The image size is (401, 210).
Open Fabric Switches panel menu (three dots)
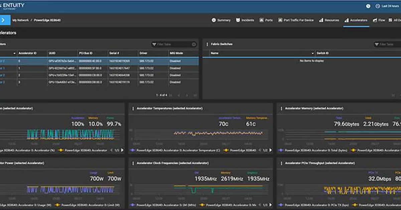pyautogui.click(x=207, y=44)
